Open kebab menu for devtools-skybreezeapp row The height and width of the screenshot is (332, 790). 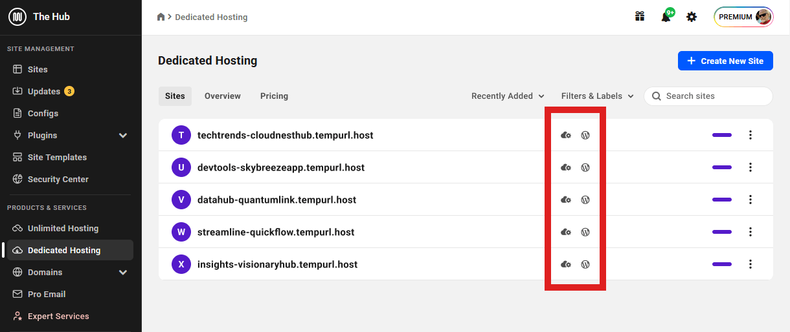click(x=751, y=167)
